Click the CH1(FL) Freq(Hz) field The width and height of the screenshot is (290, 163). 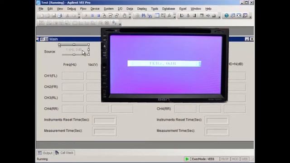[x=73, y=76]
